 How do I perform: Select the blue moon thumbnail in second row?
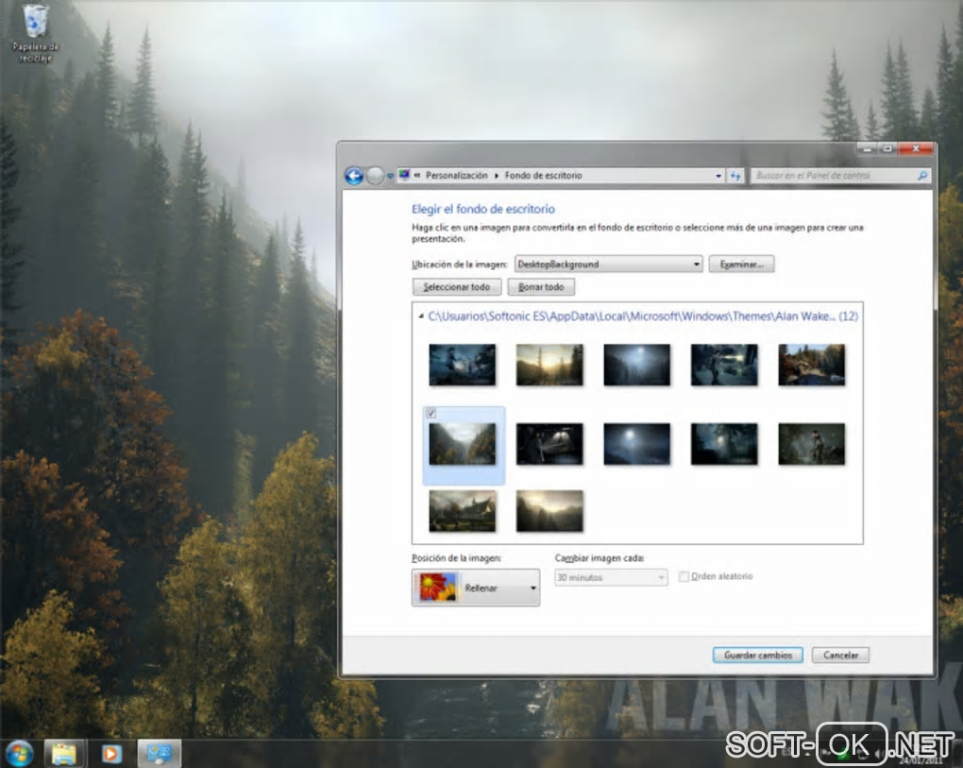[637, 444]
